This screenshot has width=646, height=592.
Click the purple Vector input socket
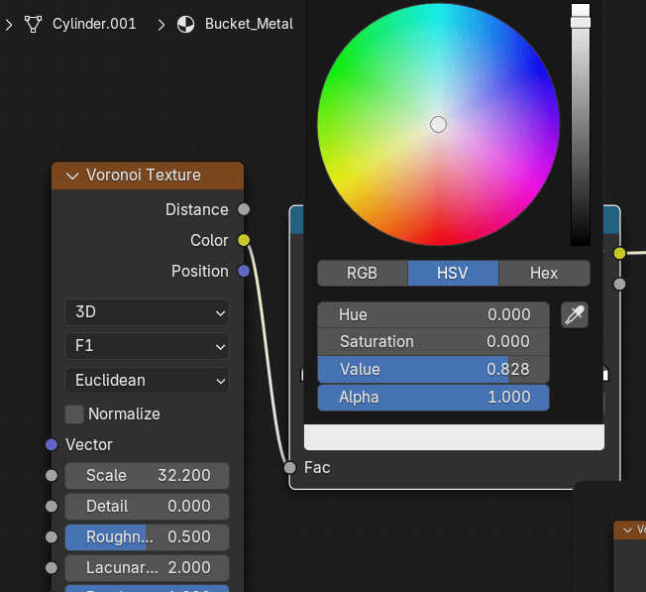pos(52,444)
